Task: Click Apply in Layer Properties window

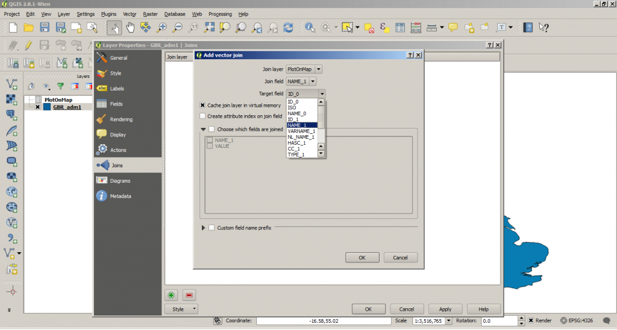Action: click(445, 309)
